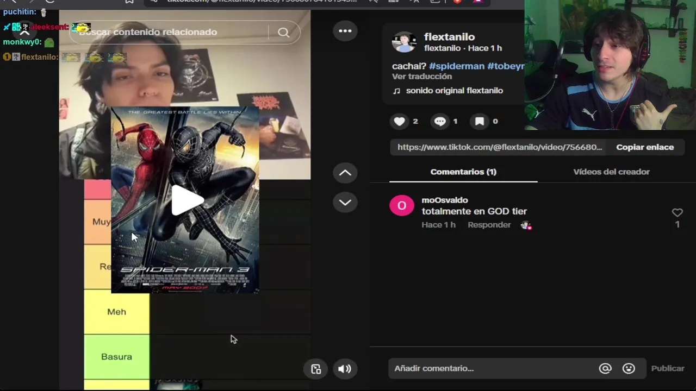Toggle the picture-in-picture icon beside volume
The width and height of the screenshot is (696, 391).
[x=316, y=369]
